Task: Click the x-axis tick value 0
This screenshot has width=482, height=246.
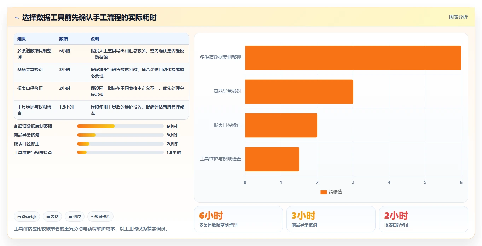Action: [245, 182]
